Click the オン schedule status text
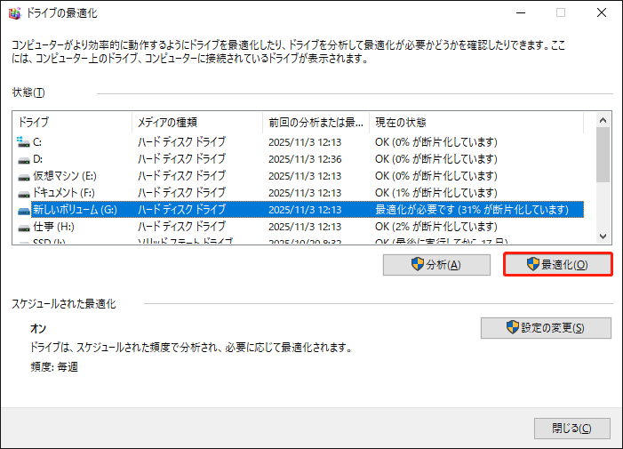 click(38, 329)
